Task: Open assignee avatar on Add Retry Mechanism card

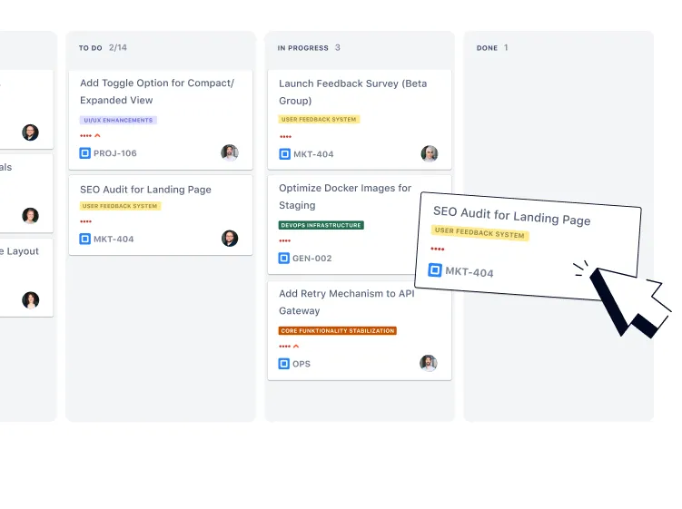Action: (429, 363)
